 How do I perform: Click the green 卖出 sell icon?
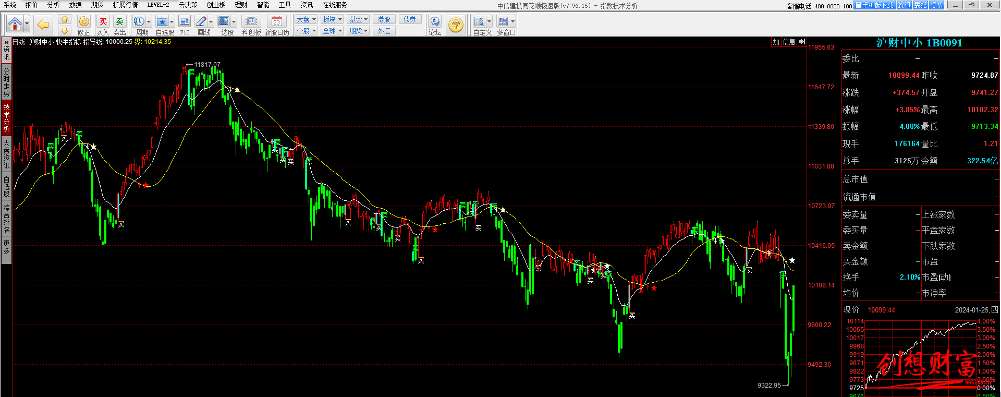[120, 21]
